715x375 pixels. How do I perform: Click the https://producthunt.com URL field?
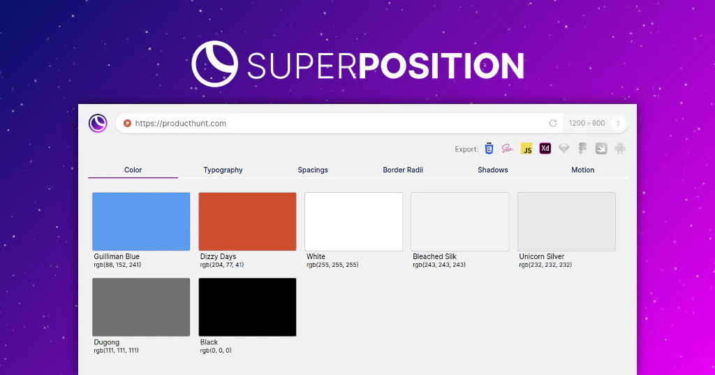tap(339, 123)
